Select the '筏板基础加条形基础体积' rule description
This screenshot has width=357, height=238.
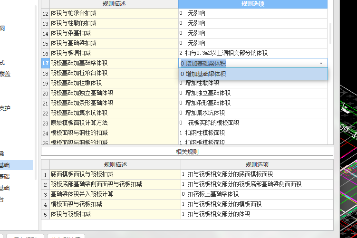114,103
